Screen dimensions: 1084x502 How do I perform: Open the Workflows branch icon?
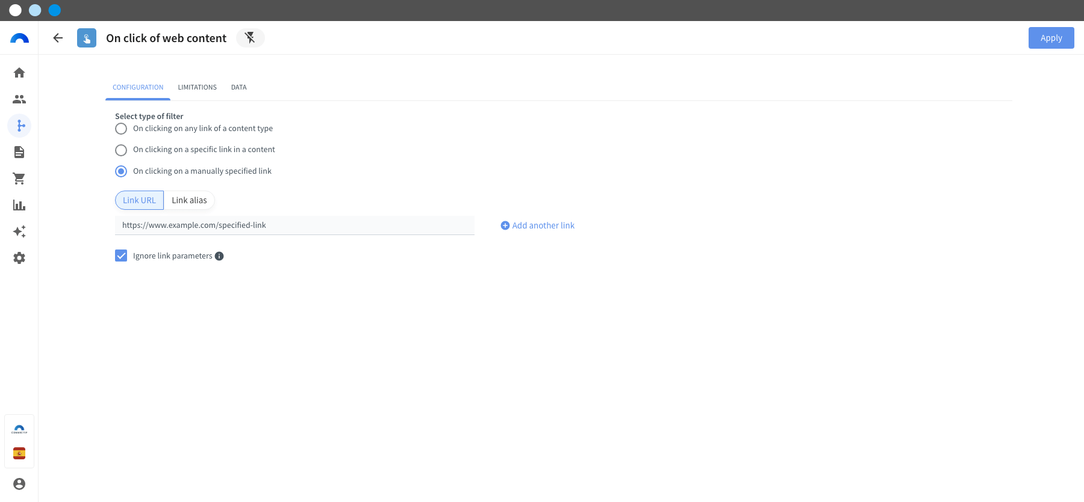coord(19,126)
